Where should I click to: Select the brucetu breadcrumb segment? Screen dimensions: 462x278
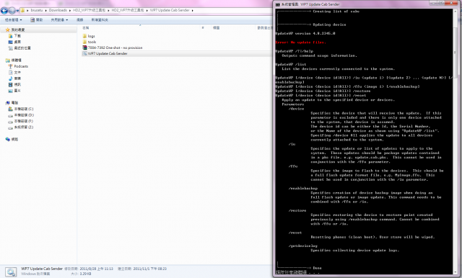[x=37, y=10]
